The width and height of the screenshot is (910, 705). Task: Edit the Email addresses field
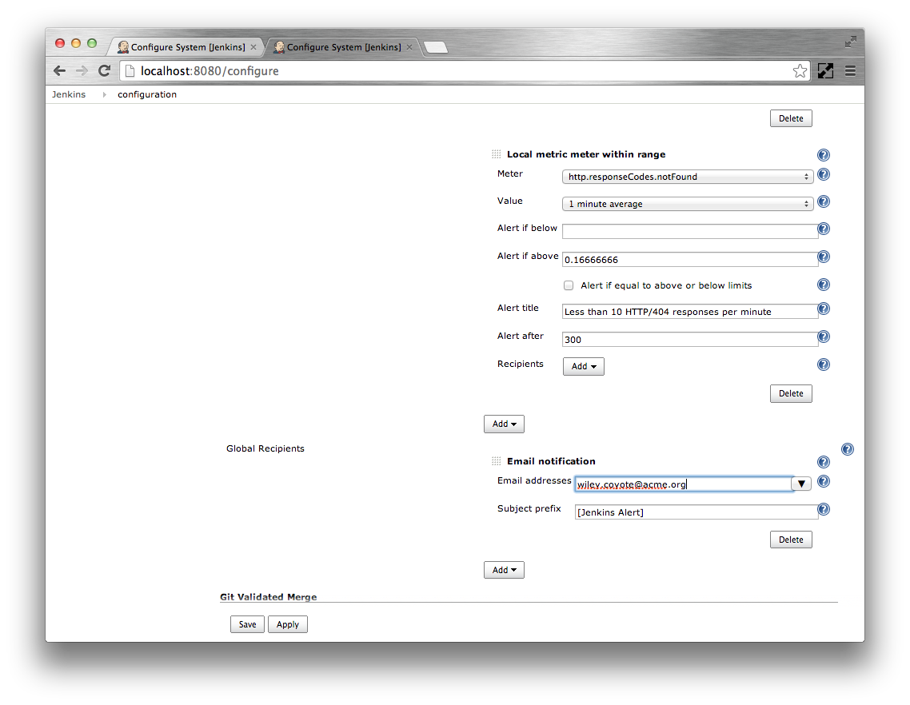click(683, 484)
